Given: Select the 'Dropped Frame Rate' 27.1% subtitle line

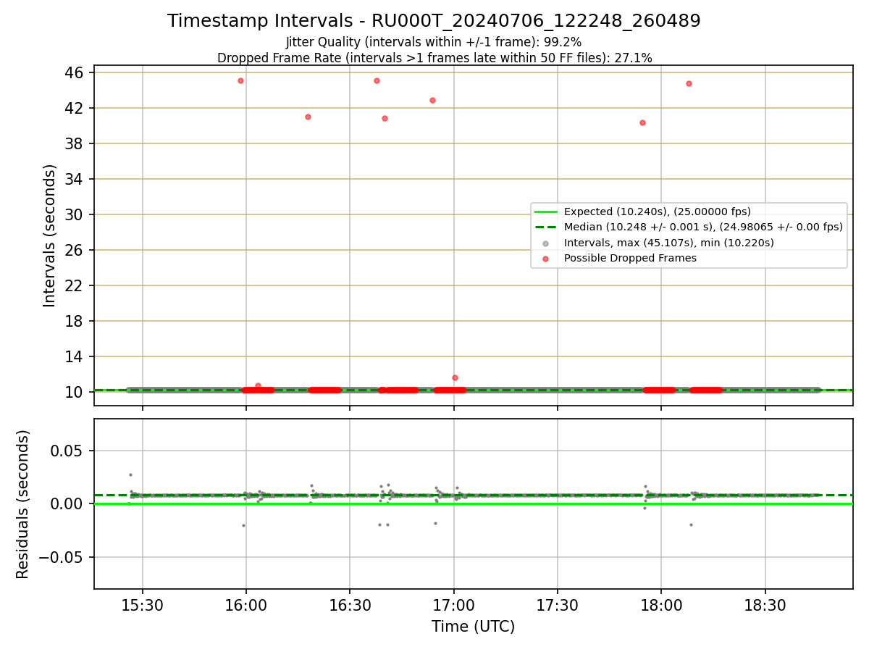Looking at the screenshot, I should pyautogui.click(x=434, y=58).
